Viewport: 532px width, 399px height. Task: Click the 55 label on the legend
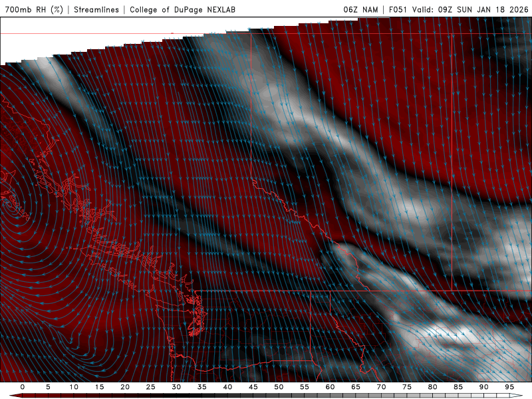click(304, 387)
